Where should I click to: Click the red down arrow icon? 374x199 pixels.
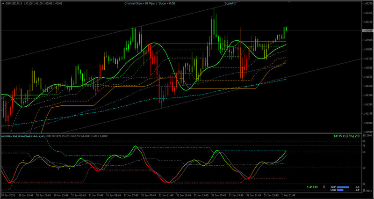pyautogui.click(x=324, y=187)
